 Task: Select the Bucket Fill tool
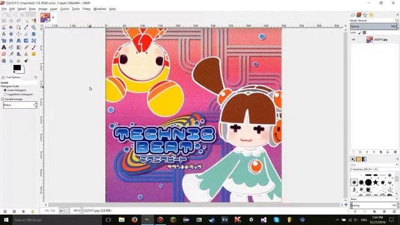click(11, 47)
